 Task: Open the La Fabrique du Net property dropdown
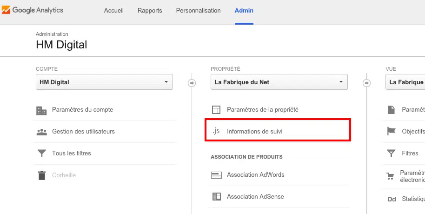pos(279,82)
